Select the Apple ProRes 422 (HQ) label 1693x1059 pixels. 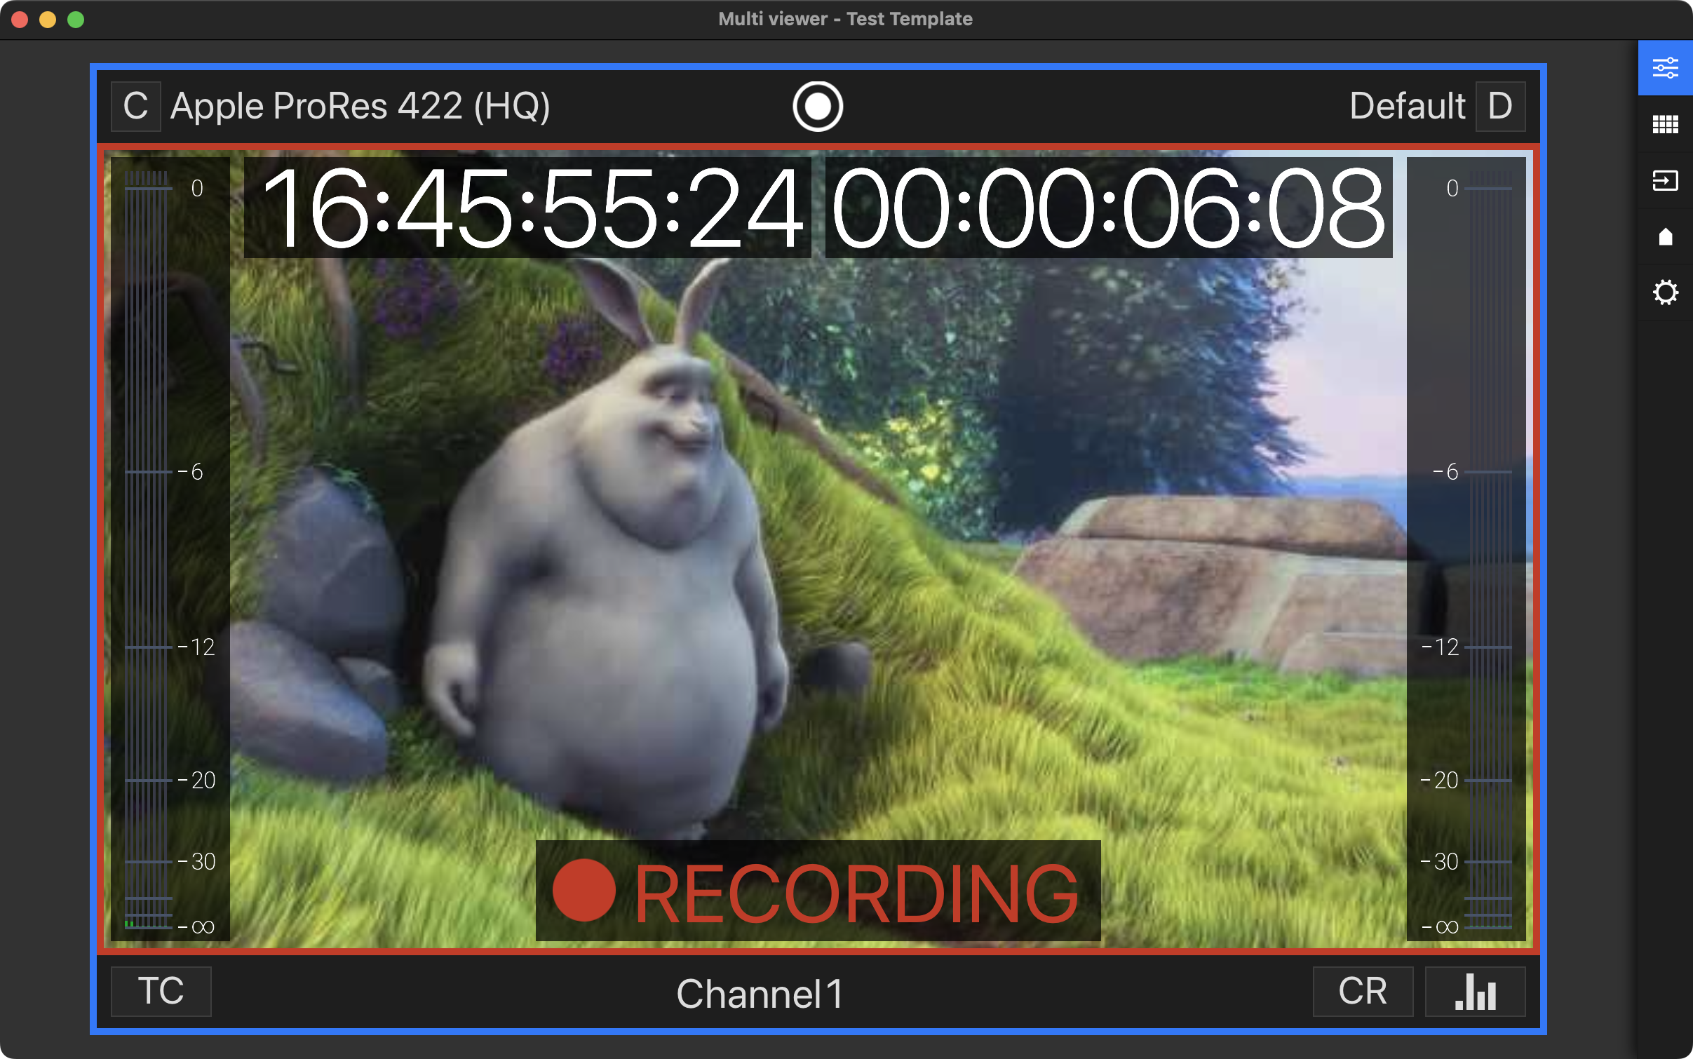360,107
